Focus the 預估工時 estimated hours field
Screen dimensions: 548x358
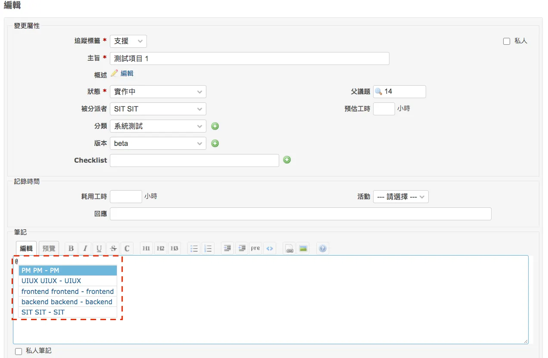pyautogui.click(x=384, y=109)
